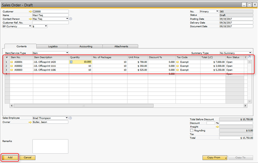
Task: Open the Tax Code link arrow in row 3
Action: coord(178,70)
